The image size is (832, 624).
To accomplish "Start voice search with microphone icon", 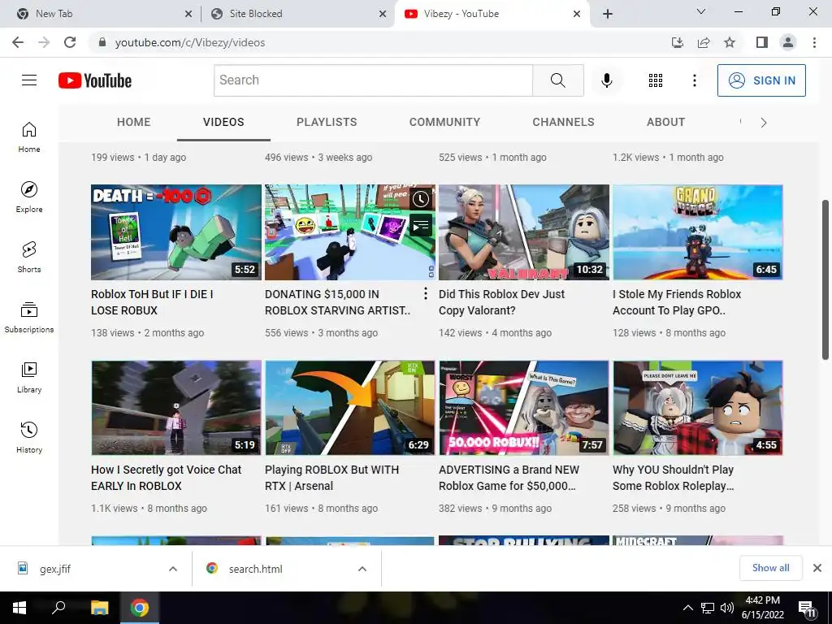I will 606,80.
